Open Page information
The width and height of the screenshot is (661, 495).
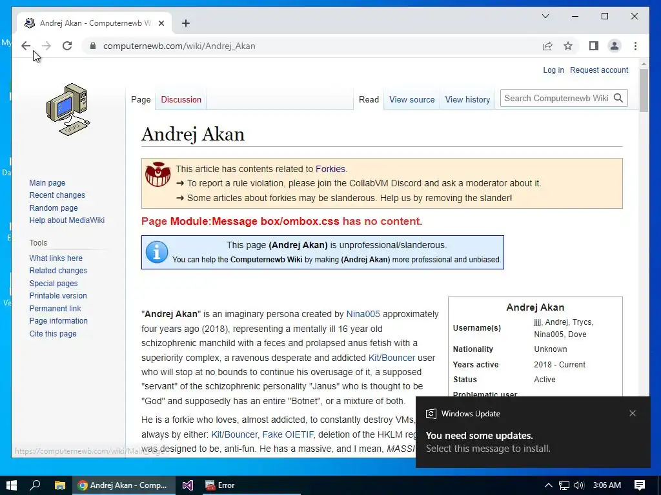[x=58, y=321]
